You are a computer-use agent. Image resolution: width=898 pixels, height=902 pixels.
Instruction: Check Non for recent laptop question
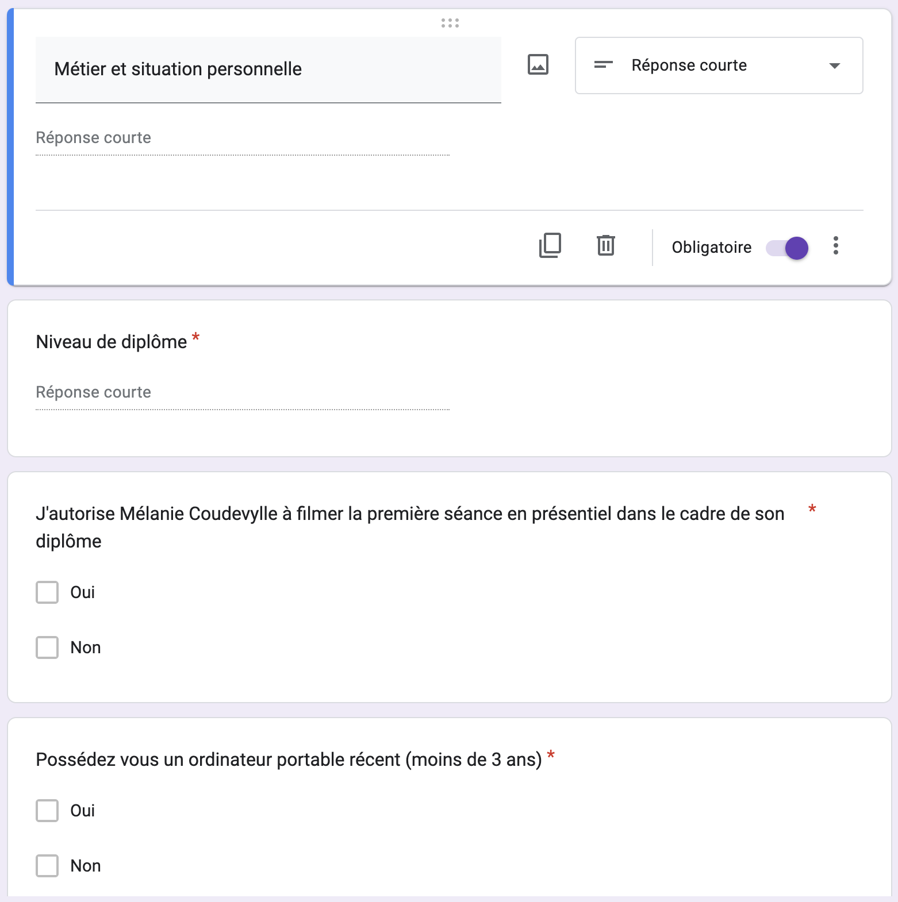coord(47,866)
